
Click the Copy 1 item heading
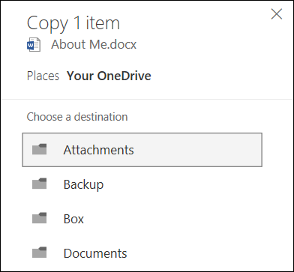click(73, 22)
